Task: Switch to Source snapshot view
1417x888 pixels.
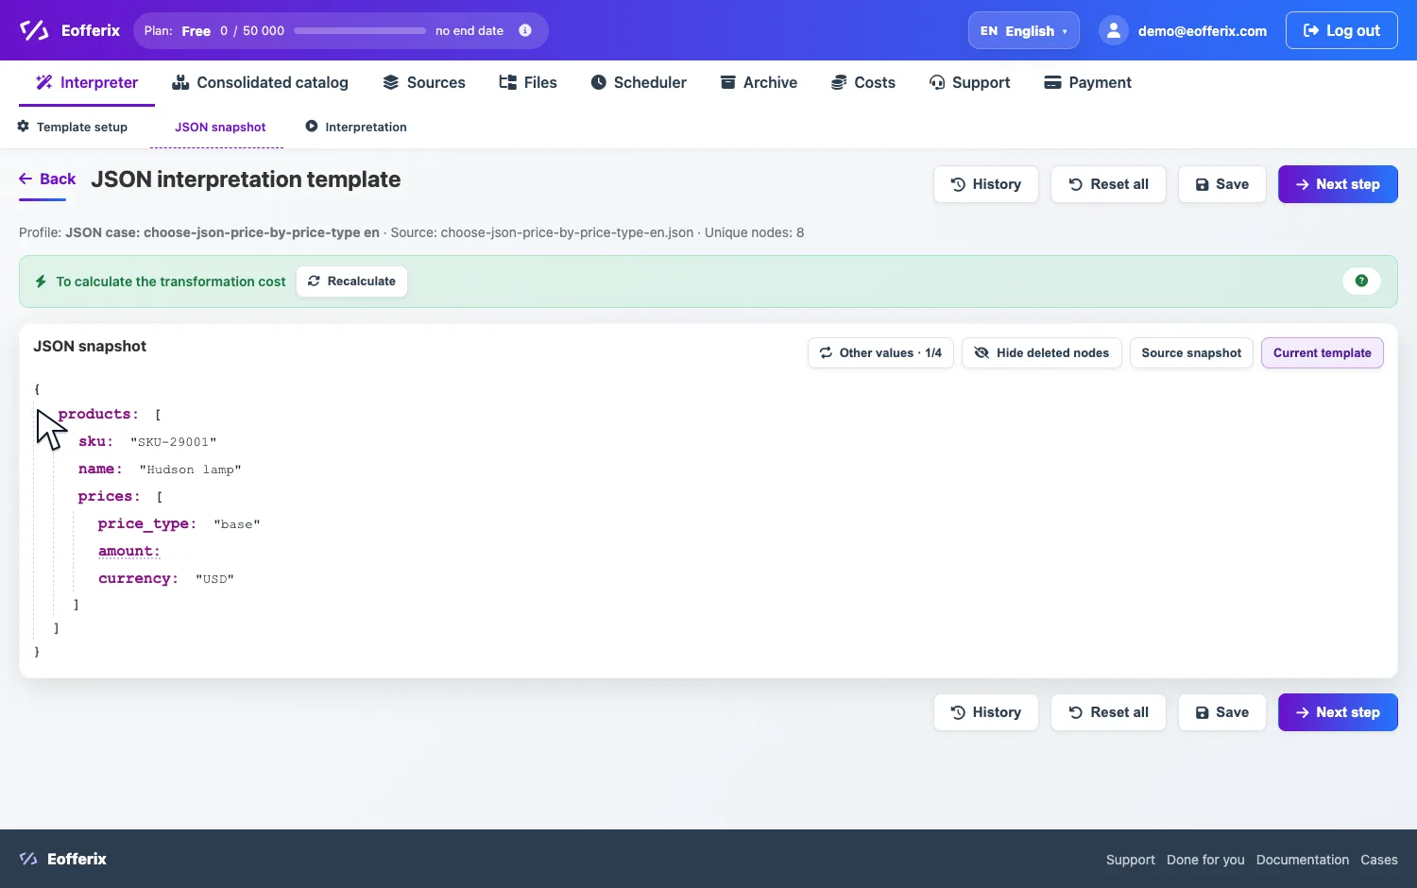Action: click(x=1191, y=353)
